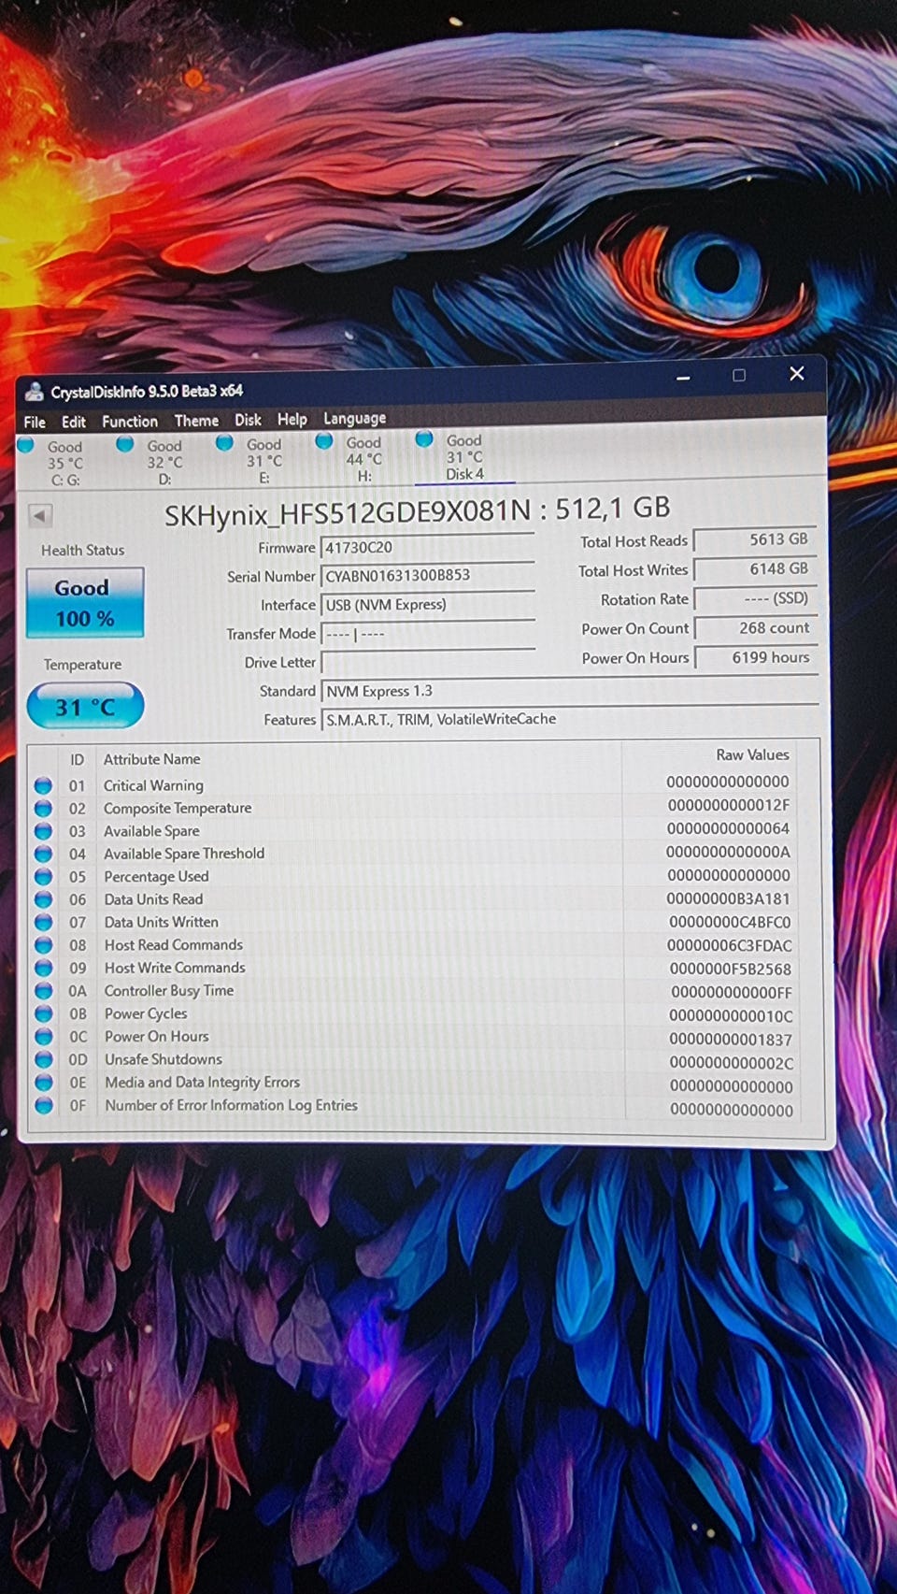Image resolution: width=897 pixels, height=1594 pixels.
Task: Click status orb above the C: G: disk
Action: (26, 445)
